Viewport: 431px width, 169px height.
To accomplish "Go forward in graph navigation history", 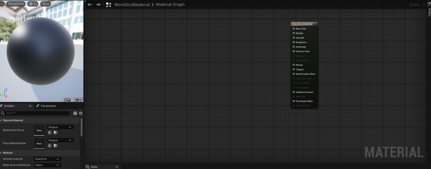I will (98, 4).
